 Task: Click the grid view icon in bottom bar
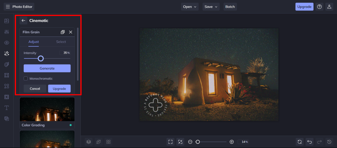108,142
